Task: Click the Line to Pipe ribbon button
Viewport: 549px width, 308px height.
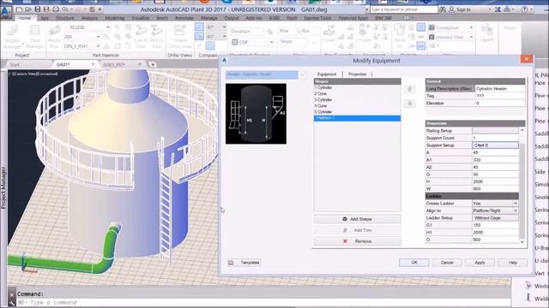Action: pyautogui.click(x=141, y=37)
